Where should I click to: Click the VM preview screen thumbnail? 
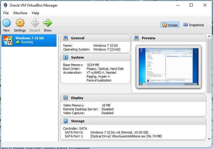(169, 67)
